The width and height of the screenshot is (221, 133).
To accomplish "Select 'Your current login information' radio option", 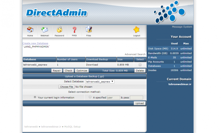I will [35, 97].
